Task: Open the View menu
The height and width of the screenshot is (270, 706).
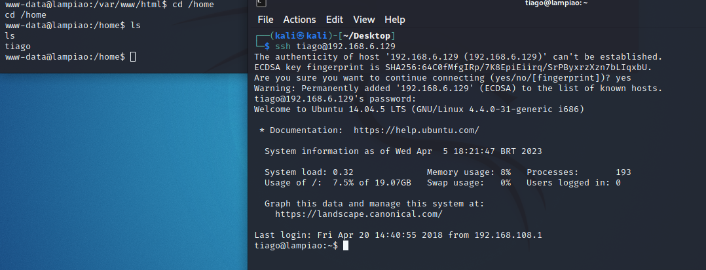Action: pos(364,20)
